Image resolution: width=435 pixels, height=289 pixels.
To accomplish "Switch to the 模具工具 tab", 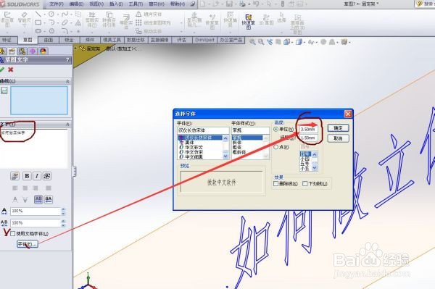I will 112,40.
